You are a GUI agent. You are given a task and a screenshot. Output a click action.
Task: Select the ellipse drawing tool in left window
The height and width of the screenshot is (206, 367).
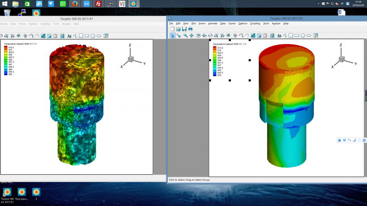pyautogui.click(x=99, y=35)
